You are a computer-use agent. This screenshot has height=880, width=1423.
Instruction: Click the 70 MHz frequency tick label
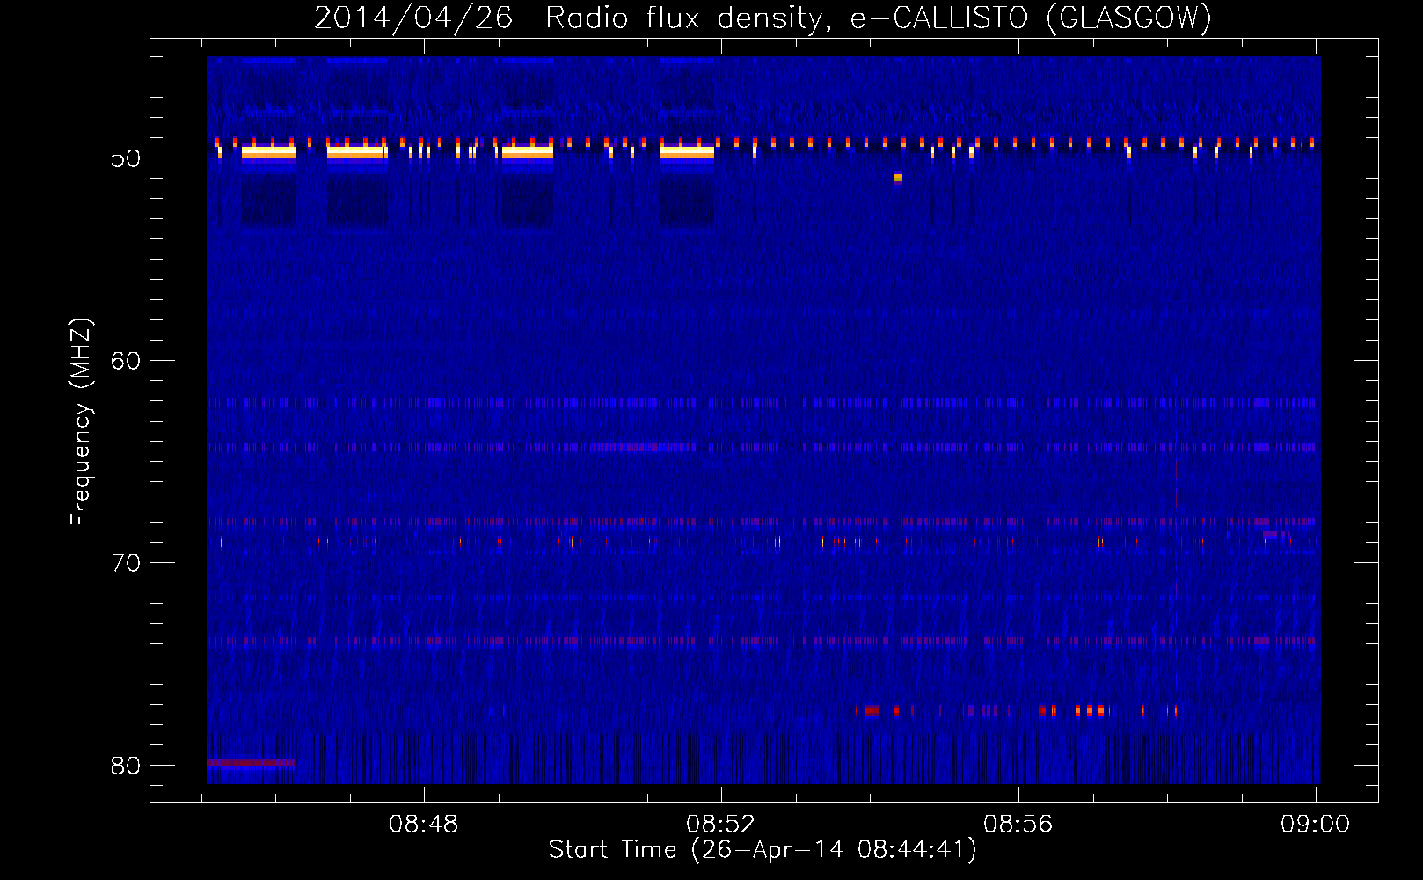point(126,563)
